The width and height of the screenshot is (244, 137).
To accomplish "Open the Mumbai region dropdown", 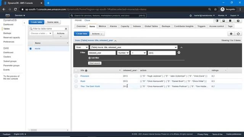I will (x=222, y=16).
